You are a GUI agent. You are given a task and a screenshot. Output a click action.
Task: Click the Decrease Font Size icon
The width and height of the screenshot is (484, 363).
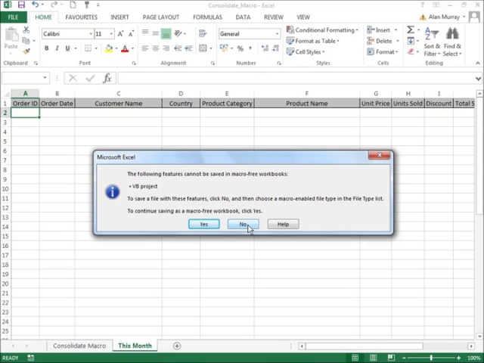tap(131, 34)
